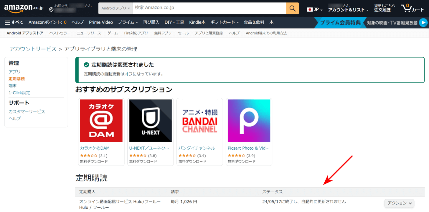Open 1-Click設定 in the sidebar
429x212 pixels.
(19, 93)
